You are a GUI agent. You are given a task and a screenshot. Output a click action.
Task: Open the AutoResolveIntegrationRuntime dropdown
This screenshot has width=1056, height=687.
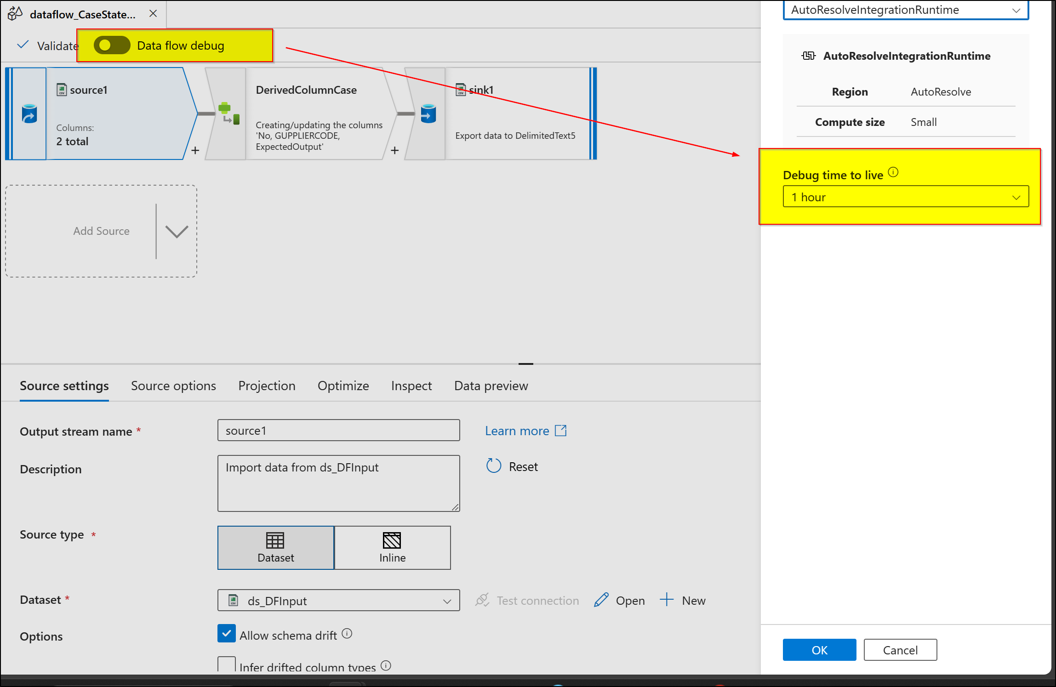tap(906, 10)
